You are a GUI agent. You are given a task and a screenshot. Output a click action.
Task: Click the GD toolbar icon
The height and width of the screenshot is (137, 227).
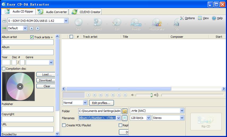tap(177, 22)
